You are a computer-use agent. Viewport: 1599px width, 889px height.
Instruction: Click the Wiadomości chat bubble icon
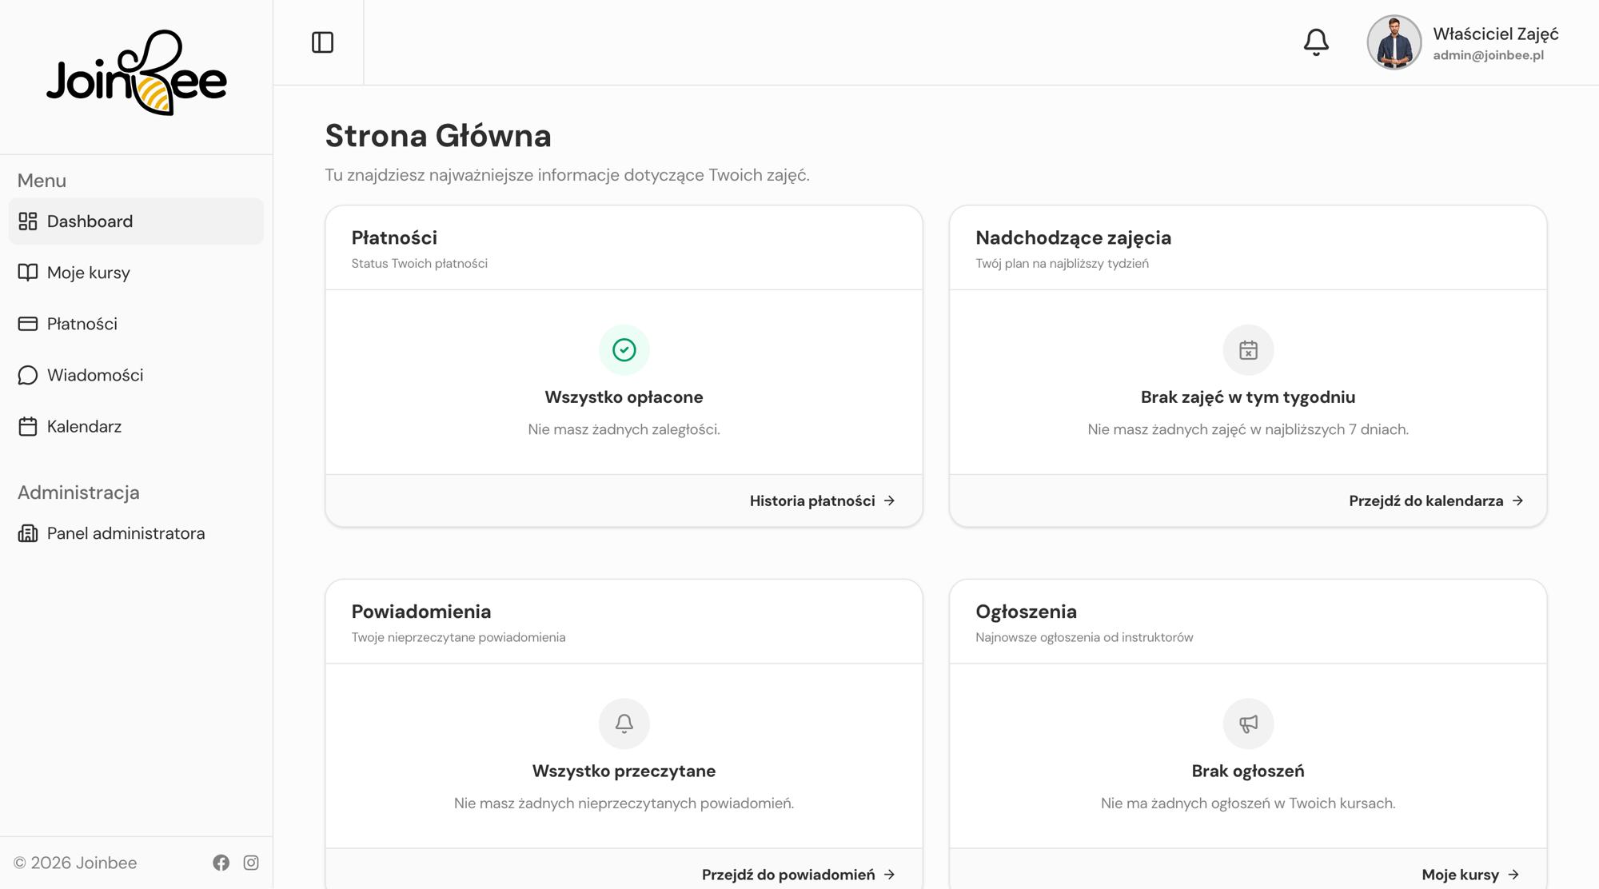pyautogui.click(x=28, y=375)
